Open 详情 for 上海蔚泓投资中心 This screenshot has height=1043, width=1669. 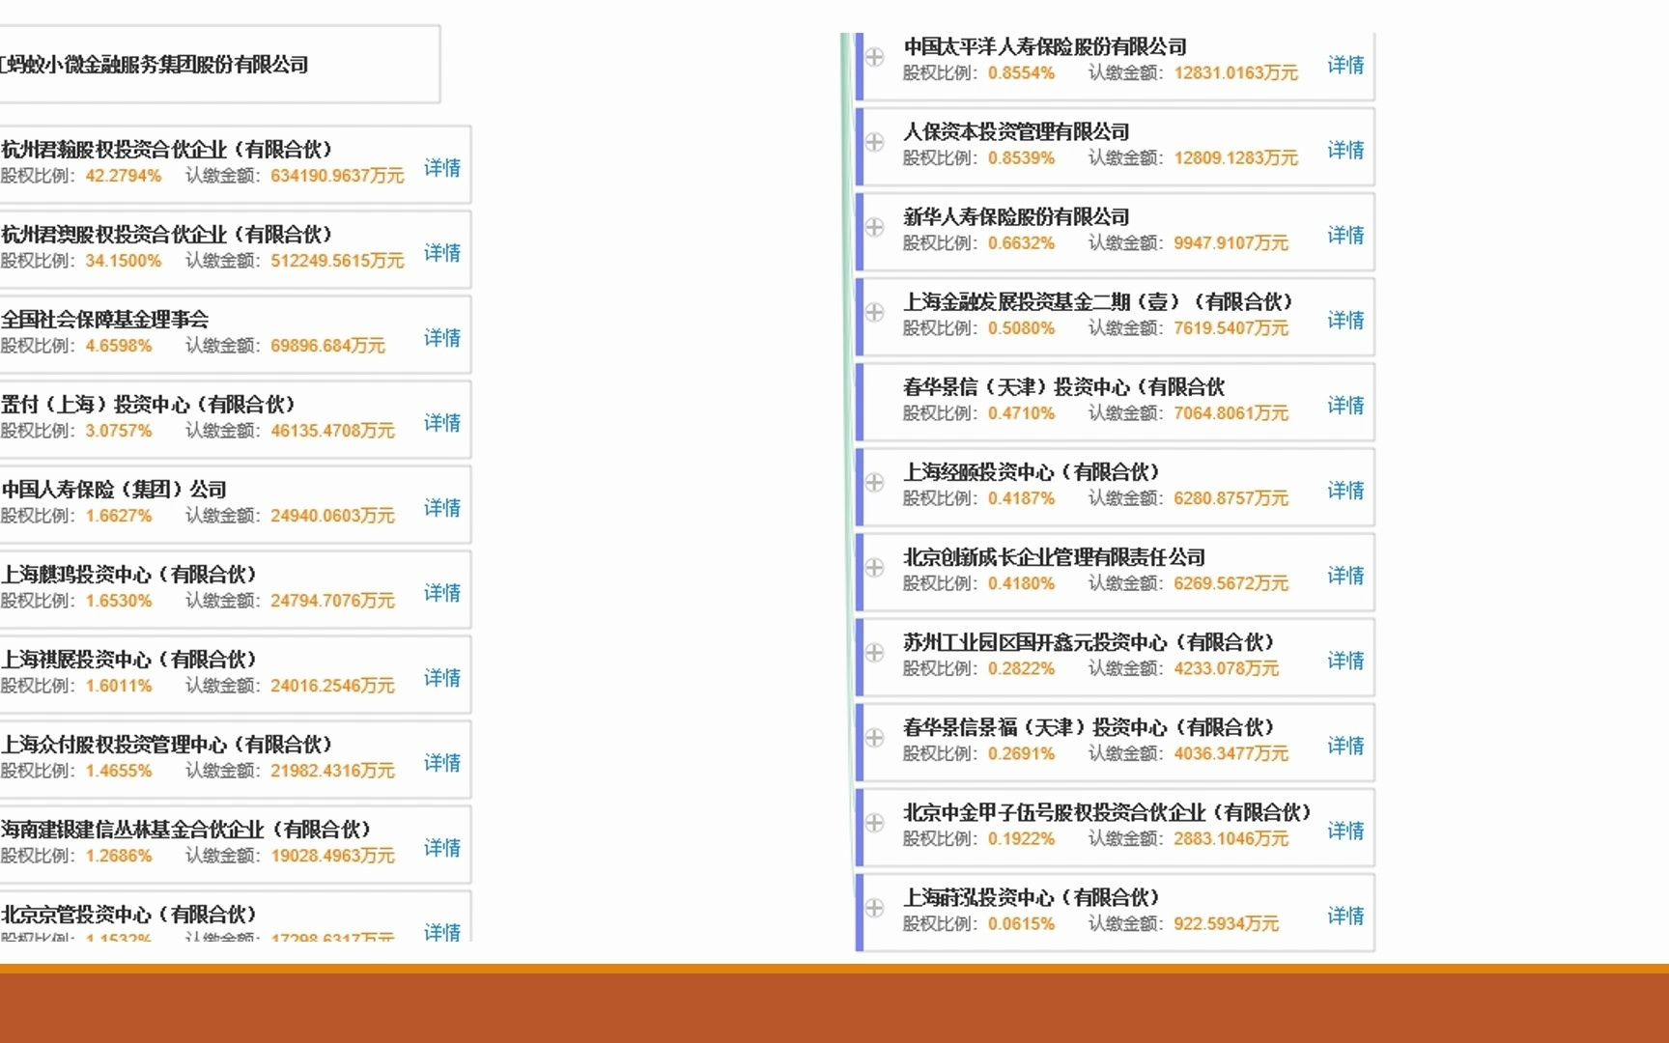pyautogui.click(x=1345, y=915)
